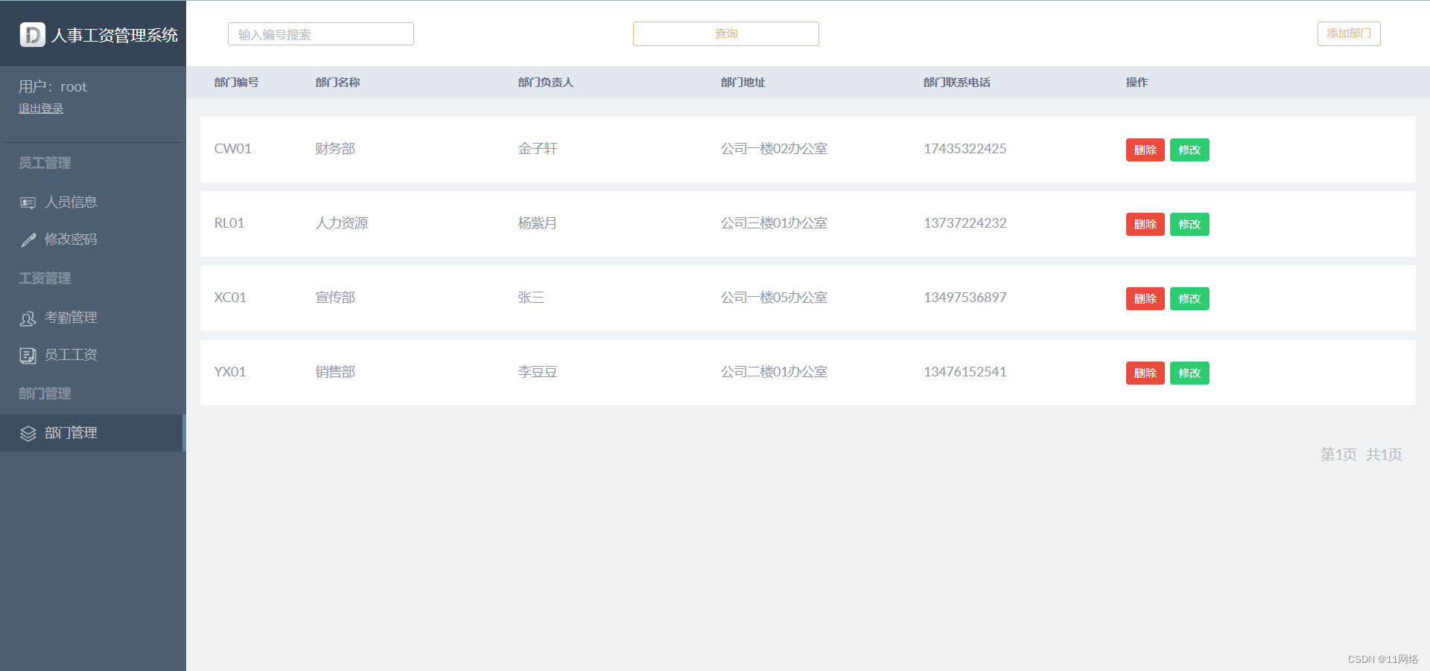Click the 人员信息 ID card icon
This screenshot has height=671, width=1430.
(28, 202)
